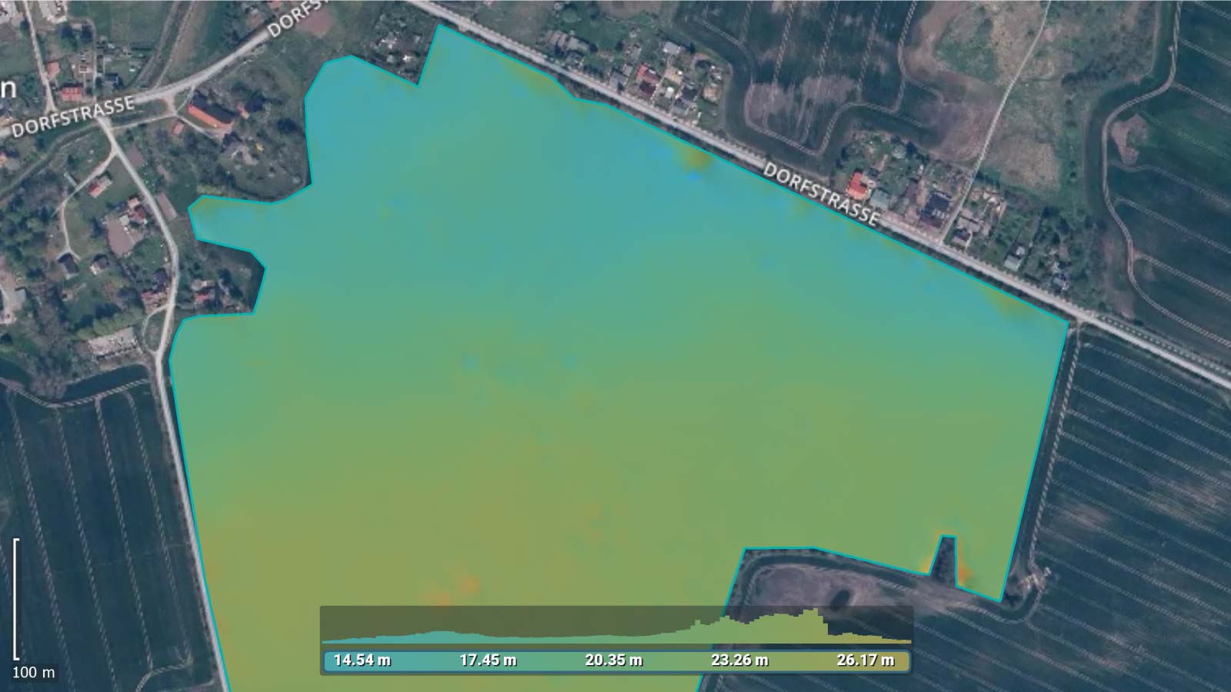
Task: Expand the elevation legend strip
Action: (615, 659)
